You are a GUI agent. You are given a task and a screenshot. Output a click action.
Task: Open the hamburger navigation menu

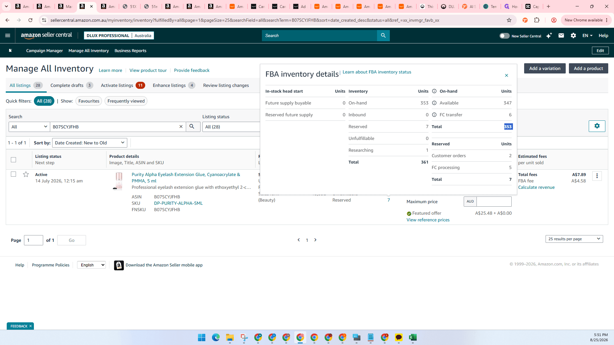(x=8, y=35)
